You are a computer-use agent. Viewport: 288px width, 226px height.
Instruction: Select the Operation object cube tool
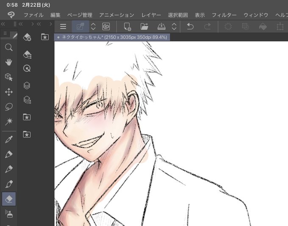(x=8, y=77)
